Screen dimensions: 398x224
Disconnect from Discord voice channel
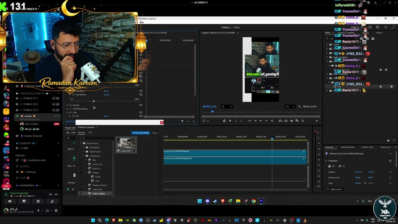point(56,195)
